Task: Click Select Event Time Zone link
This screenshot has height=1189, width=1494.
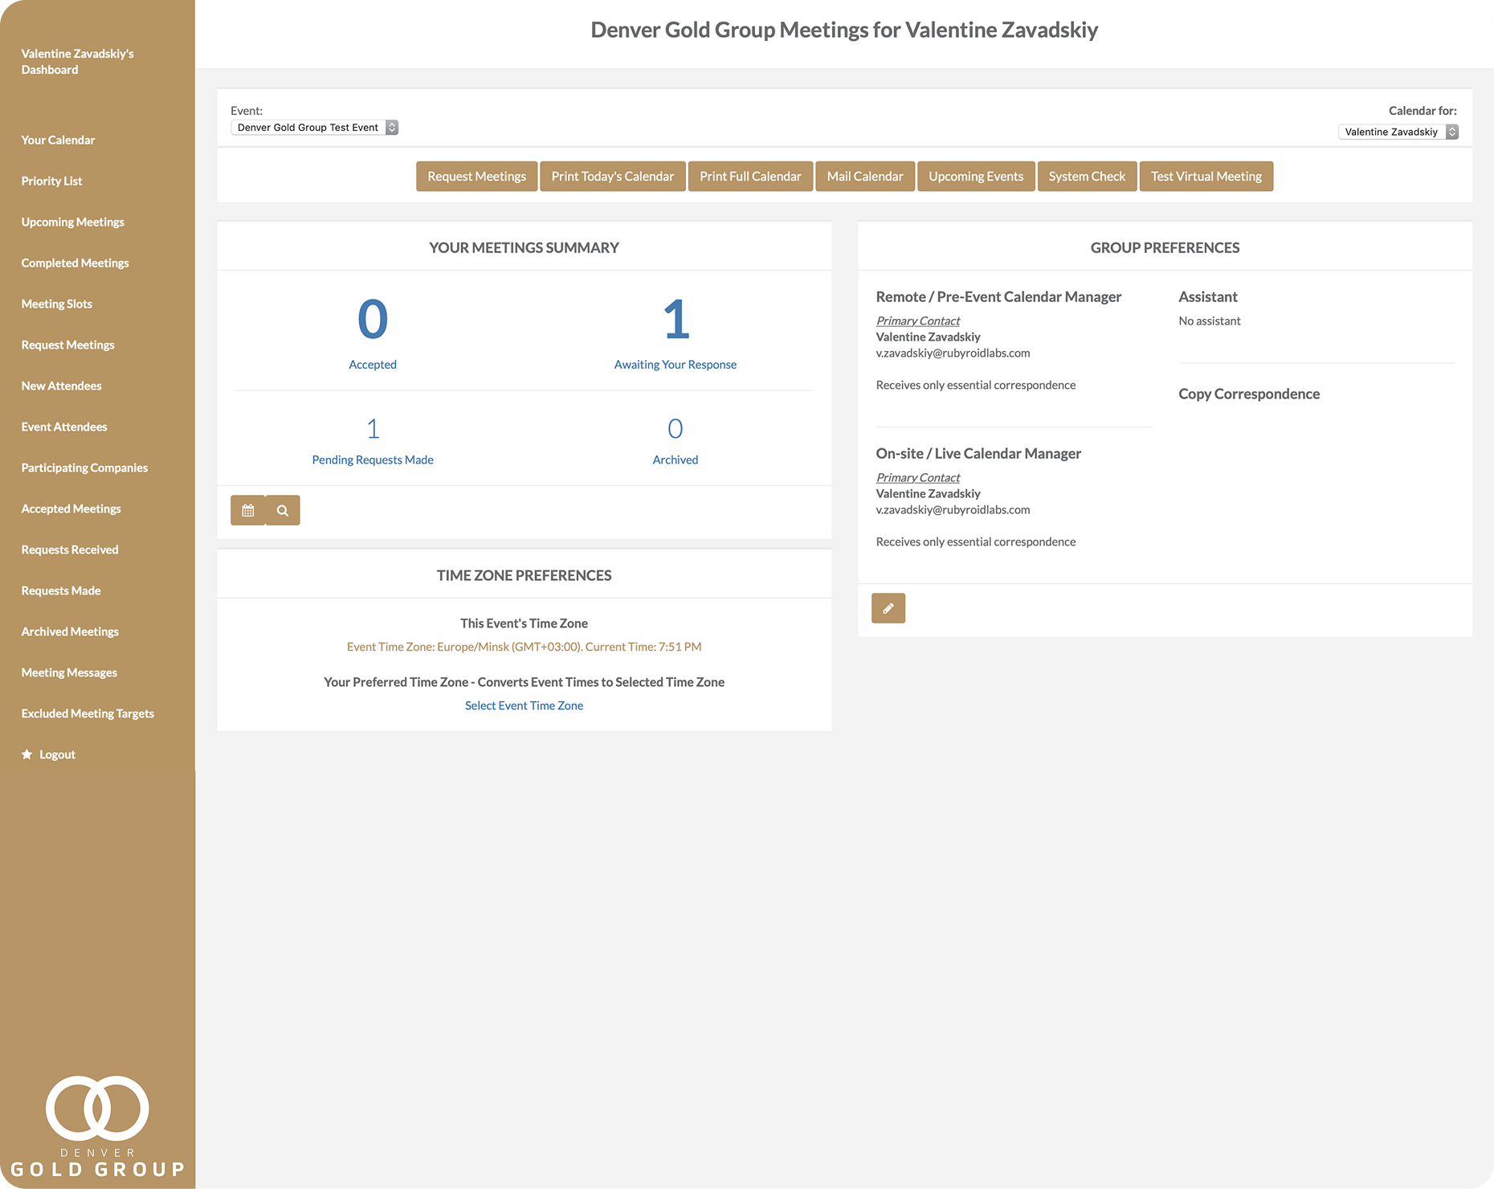Action: [x=524, y=705]
